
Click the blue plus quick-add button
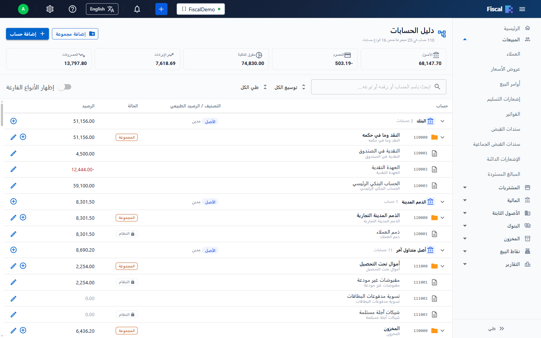pyautogui.click(x=161, y=9)
